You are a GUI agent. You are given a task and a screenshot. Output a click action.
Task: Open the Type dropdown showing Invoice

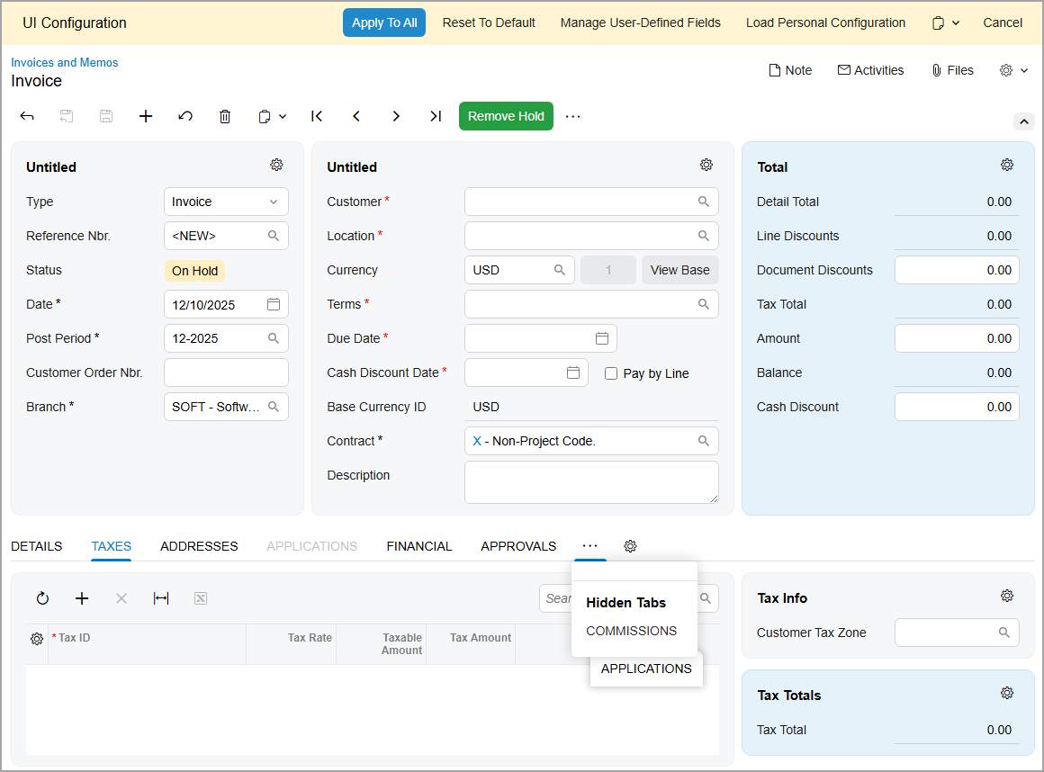(226, 202)
